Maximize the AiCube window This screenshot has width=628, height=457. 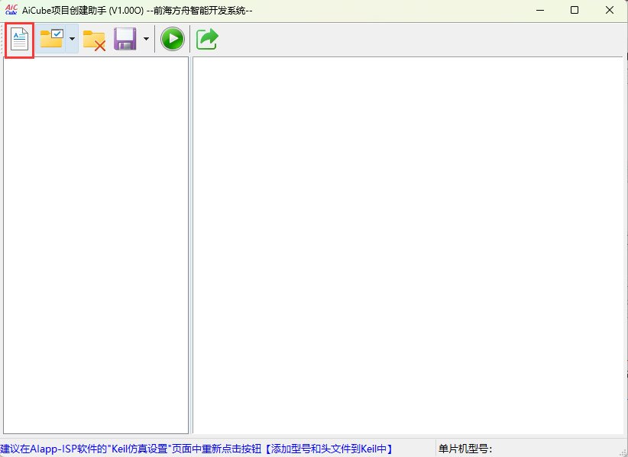575,10
